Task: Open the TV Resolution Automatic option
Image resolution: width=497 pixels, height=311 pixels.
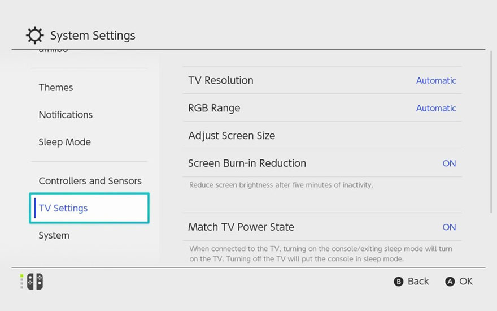Action: [x=435, y=80]
